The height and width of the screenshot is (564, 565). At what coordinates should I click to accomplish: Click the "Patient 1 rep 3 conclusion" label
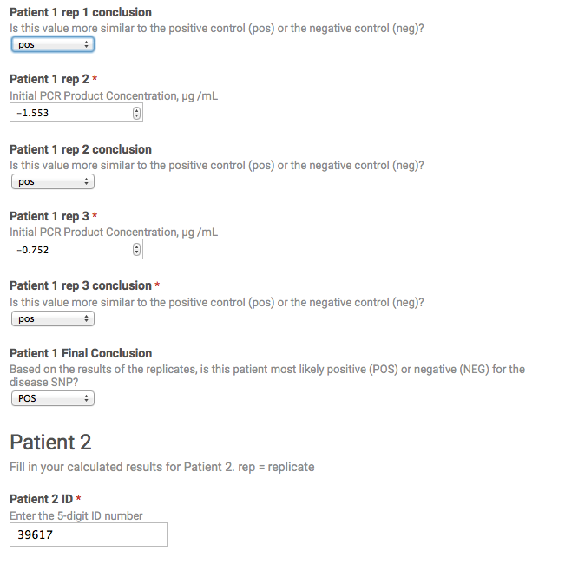pos(80,285)
